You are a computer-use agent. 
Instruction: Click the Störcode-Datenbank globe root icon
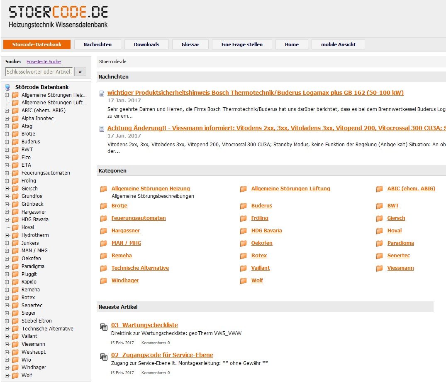tap(7, 87)
